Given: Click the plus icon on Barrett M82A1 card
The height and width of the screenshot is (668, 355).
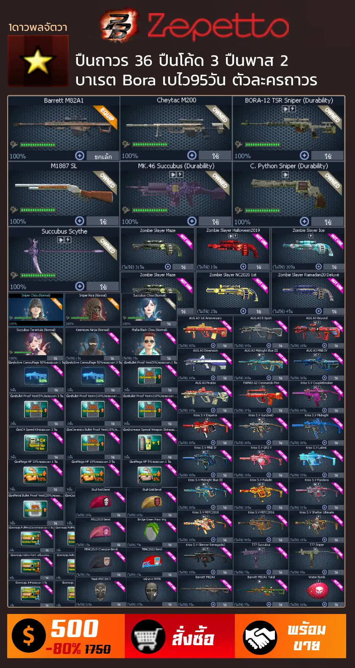Looking at the screenshot, I should (79, 155).
